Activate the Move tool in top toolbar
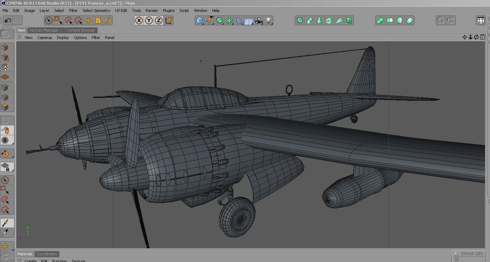This screenshot has width=490, height=262. click(88, 20)
